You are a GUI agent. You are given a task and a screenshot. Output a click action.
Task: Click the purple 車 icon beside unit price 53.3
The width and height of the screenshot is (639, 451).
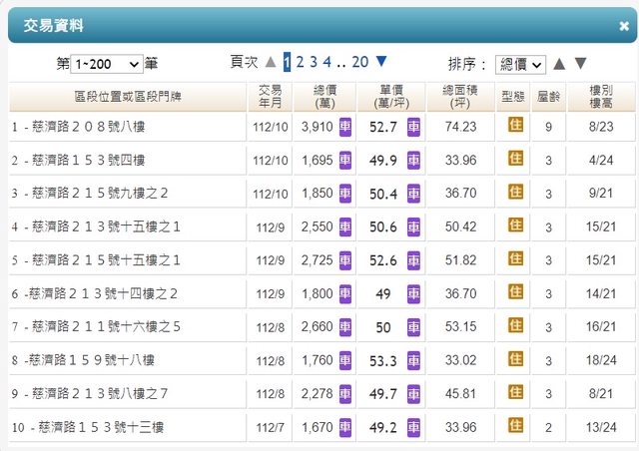412,359
